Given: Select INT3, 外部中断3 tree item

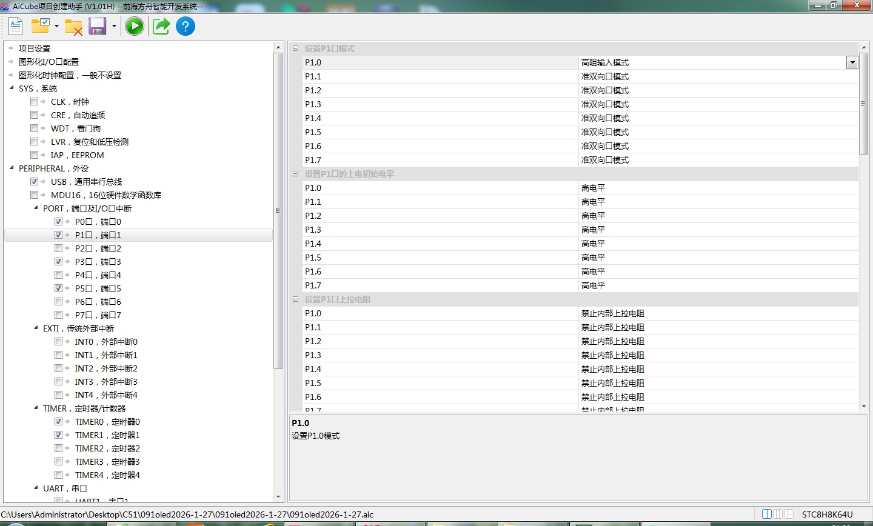Looking at the screenshot, I should 106,382.
